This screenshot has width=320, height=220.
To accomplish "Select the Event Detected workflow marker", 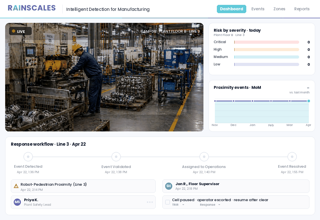I will click(x=28, y=157).
